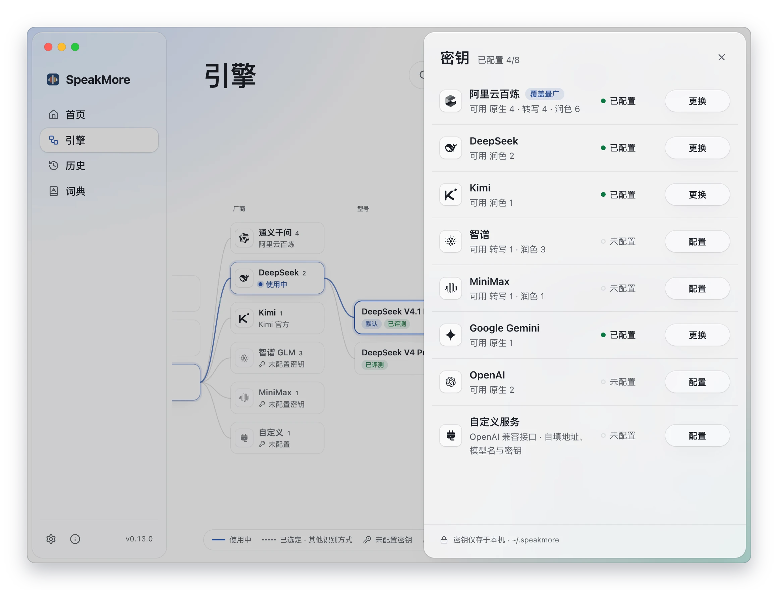Click the 引擎 page title

pyautogui.click(x=230, y=76)
